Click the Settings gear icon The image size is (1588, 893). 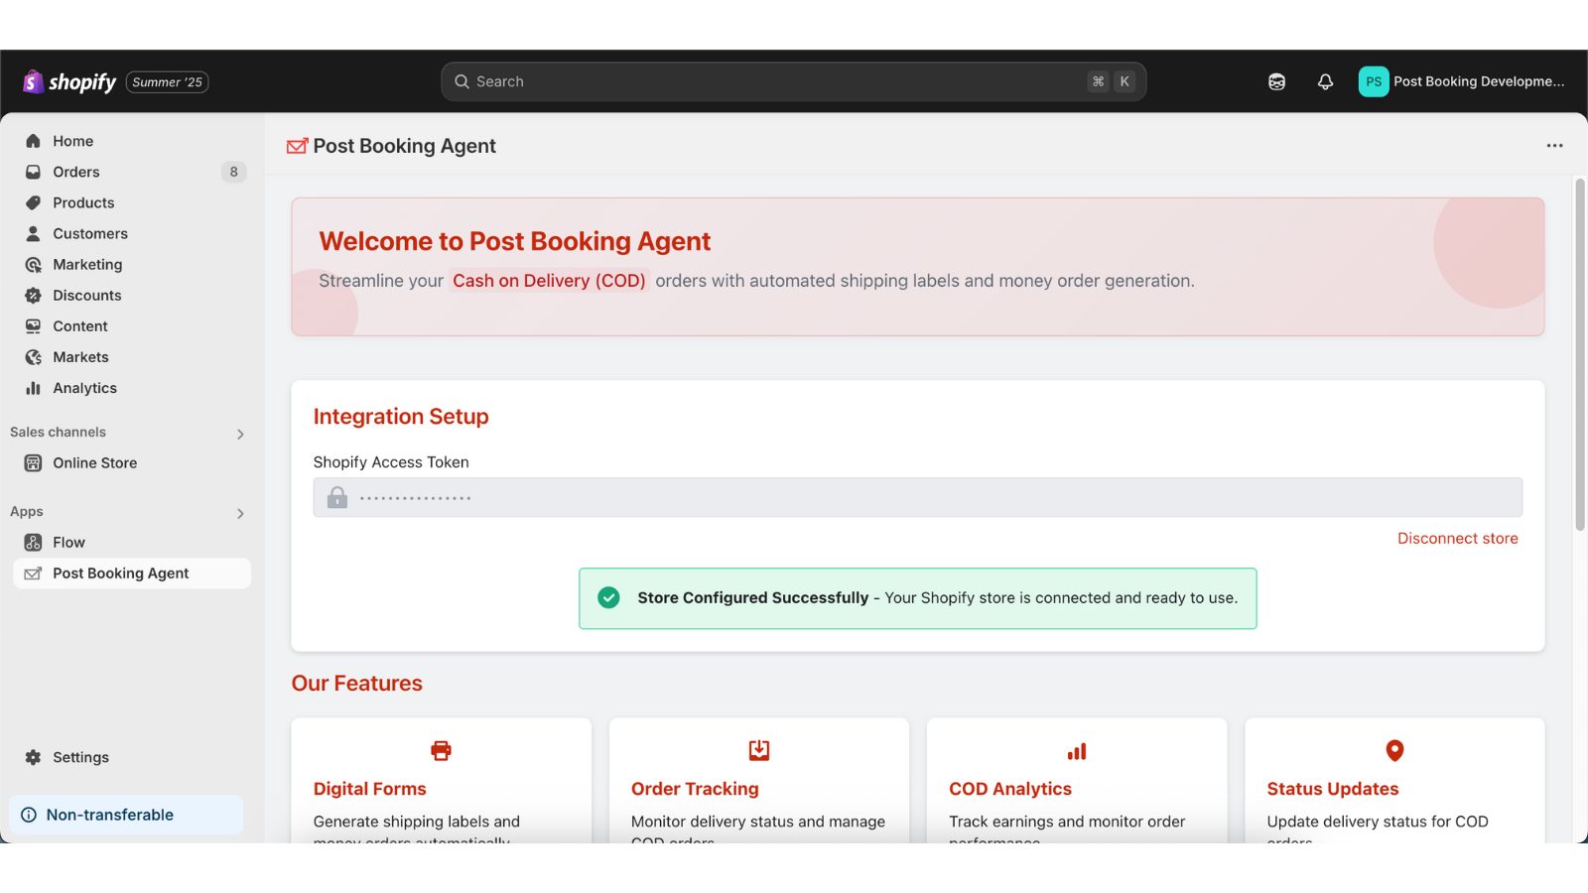pyautogui.click(x=33, y=757)
